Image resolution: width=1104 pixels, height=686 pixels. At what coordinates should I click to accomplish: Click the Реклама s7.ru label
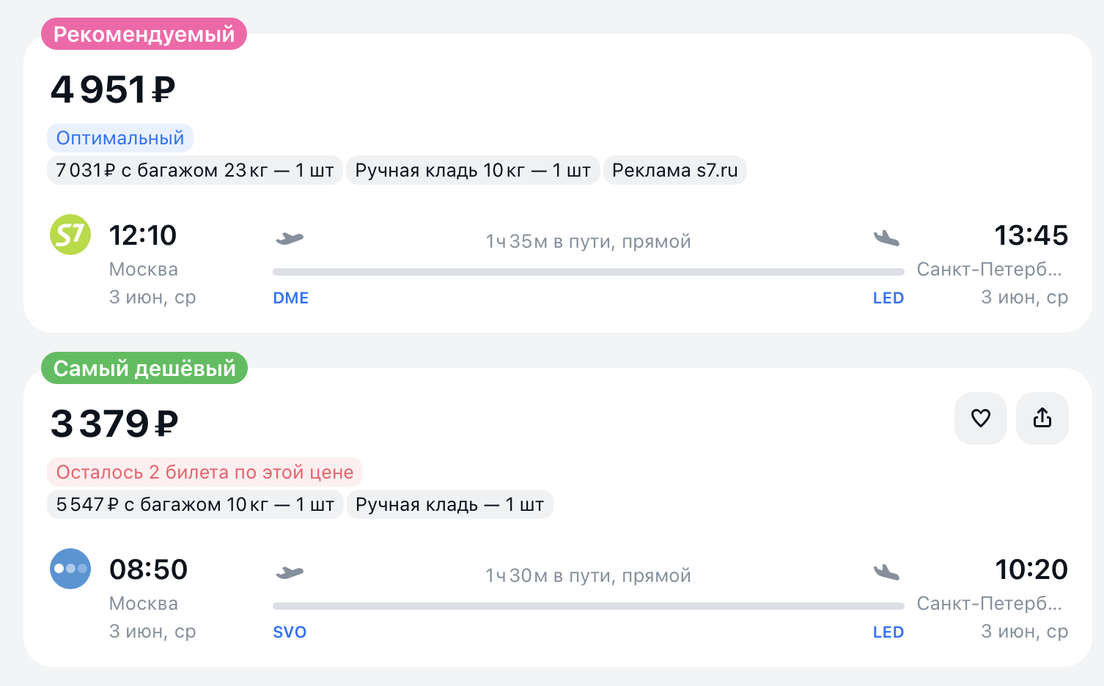[674, 171]
